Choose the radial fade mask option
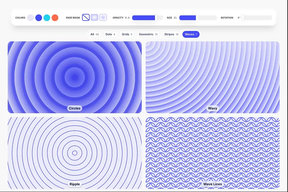The height and width of the screenshot is (192, 288). [x=94, y=17]
